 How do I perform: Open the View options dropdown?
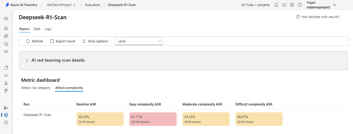pyautogui.click(x=97, y=41)
